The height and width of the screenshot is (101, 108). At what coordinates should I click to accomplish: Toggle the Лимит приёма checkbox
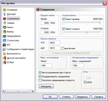(63, 19)
